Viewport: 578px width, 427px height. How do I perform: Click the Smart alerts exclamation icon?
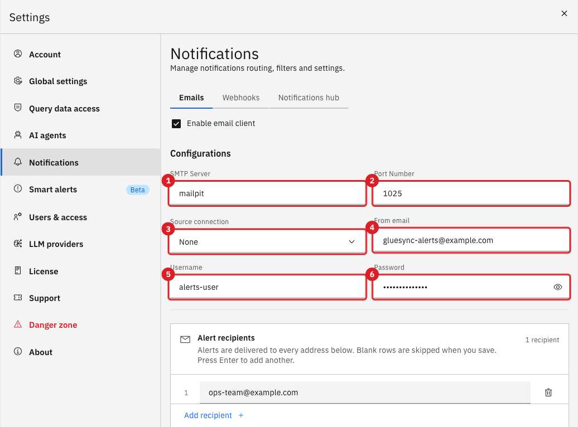[18, 189]
